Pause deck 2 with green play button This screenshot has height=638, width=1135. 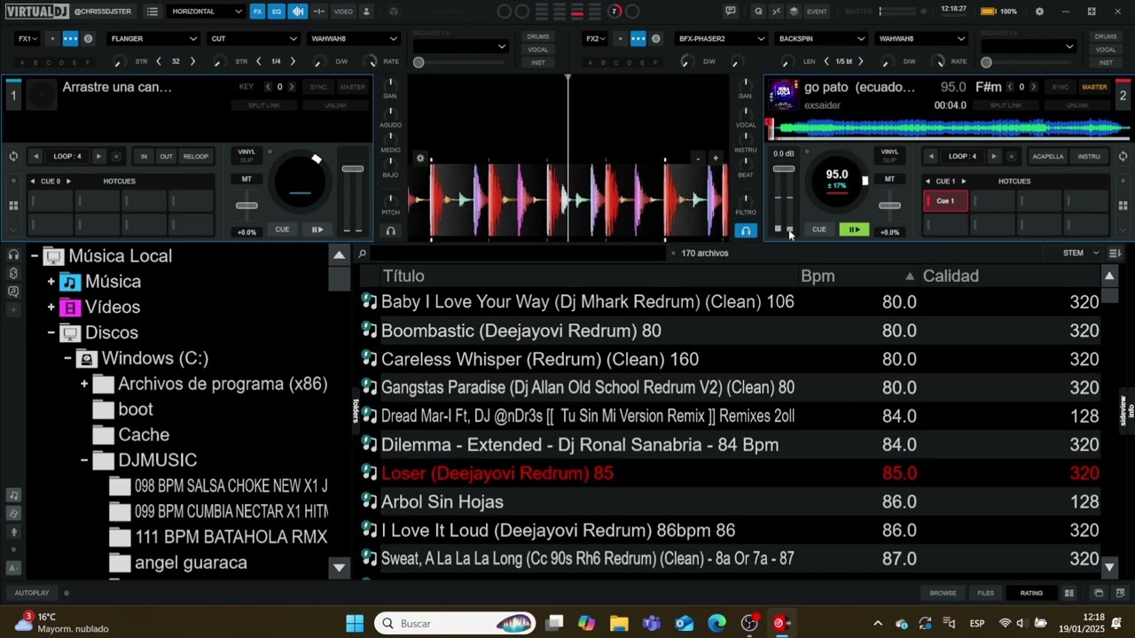click(x=854, y=230)
